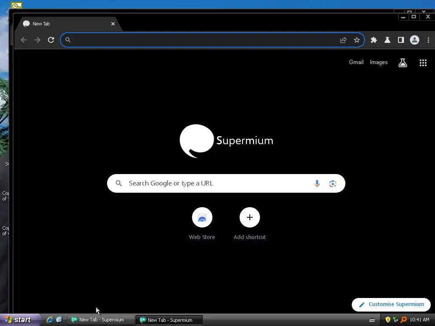Open the Google apps grid
Image resolution: width=435 pixels, height=326 pixels.
coord(423,63)
